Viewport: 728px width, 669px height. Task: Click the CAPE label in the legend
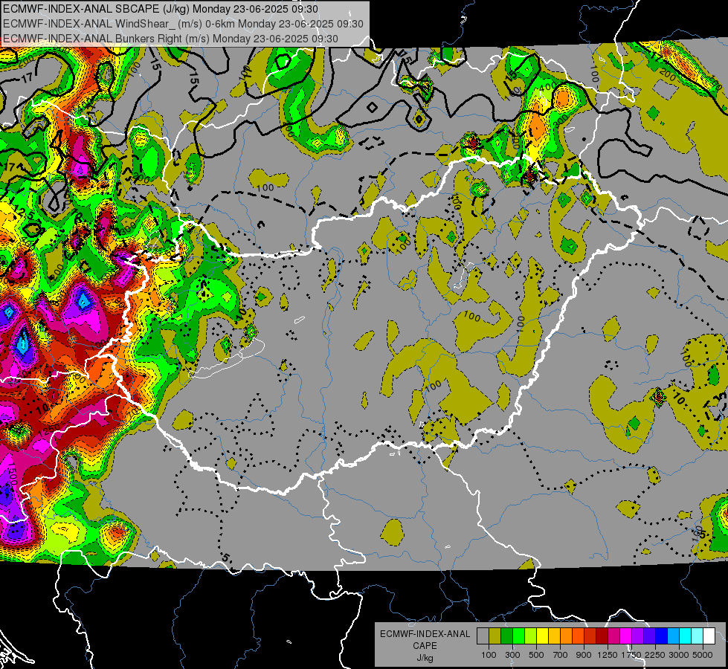(x=425, y=645)
